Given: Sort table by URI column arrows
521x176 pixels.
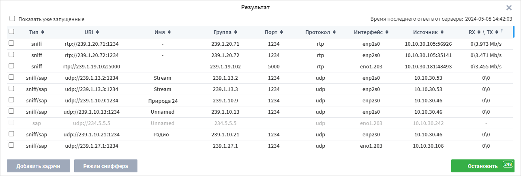Looking at the screenshot, I should click(98, 32).
